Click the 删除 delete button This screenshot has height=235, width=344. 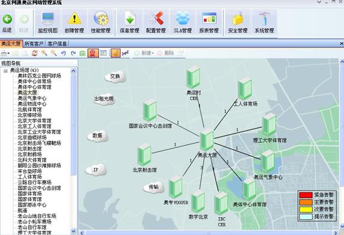165,53
